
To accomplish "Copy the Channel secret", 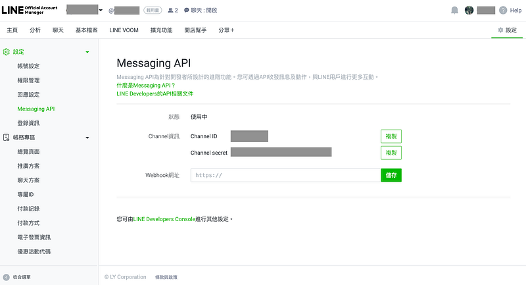I will 391,153.
